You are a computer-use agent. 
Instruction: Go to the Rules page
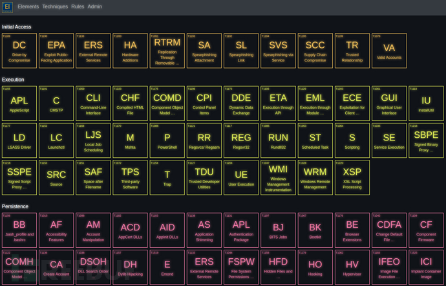pos(78,6)
